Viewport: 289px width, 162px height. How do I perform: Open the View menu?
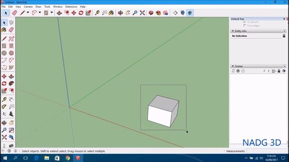pyautogui.click(x=18, y=7)
